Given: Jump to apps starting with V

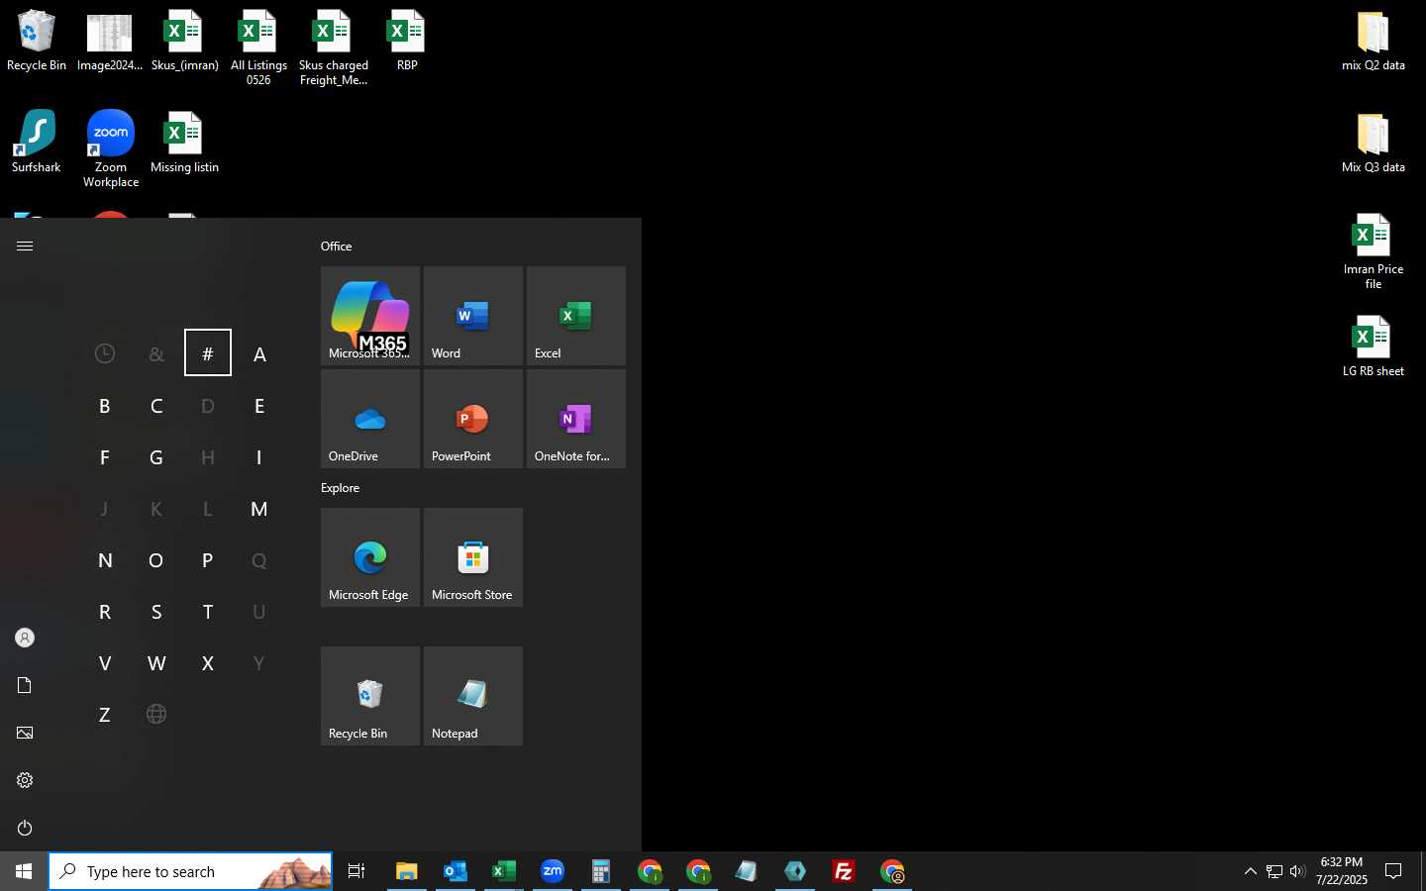Looking at the screenshot, I should click(x=105, y=662).
